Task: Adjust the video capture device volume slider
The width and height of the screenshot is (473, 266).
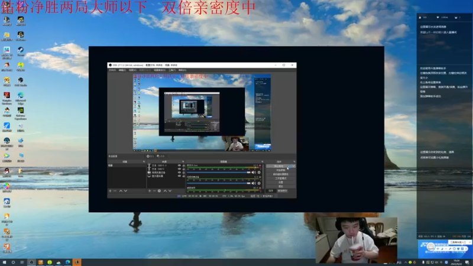Action: coord(219,183)
